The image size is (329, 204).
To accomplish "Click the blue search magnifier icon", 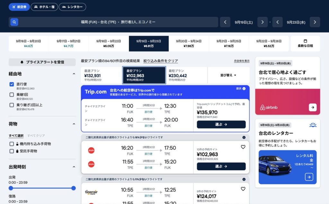I will [14, 22].
